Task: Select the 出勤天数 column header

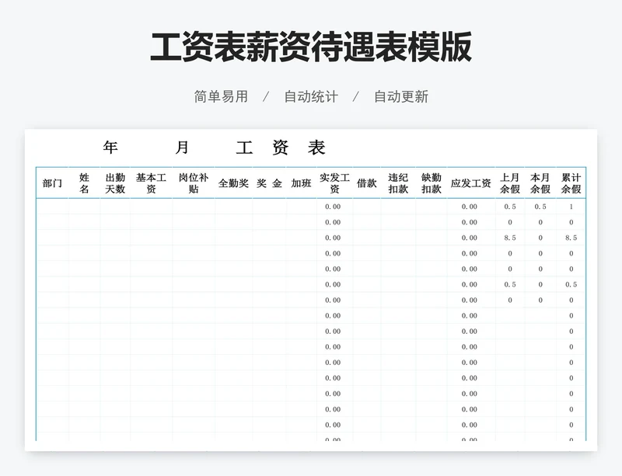Action: click(x=115, y=183)
